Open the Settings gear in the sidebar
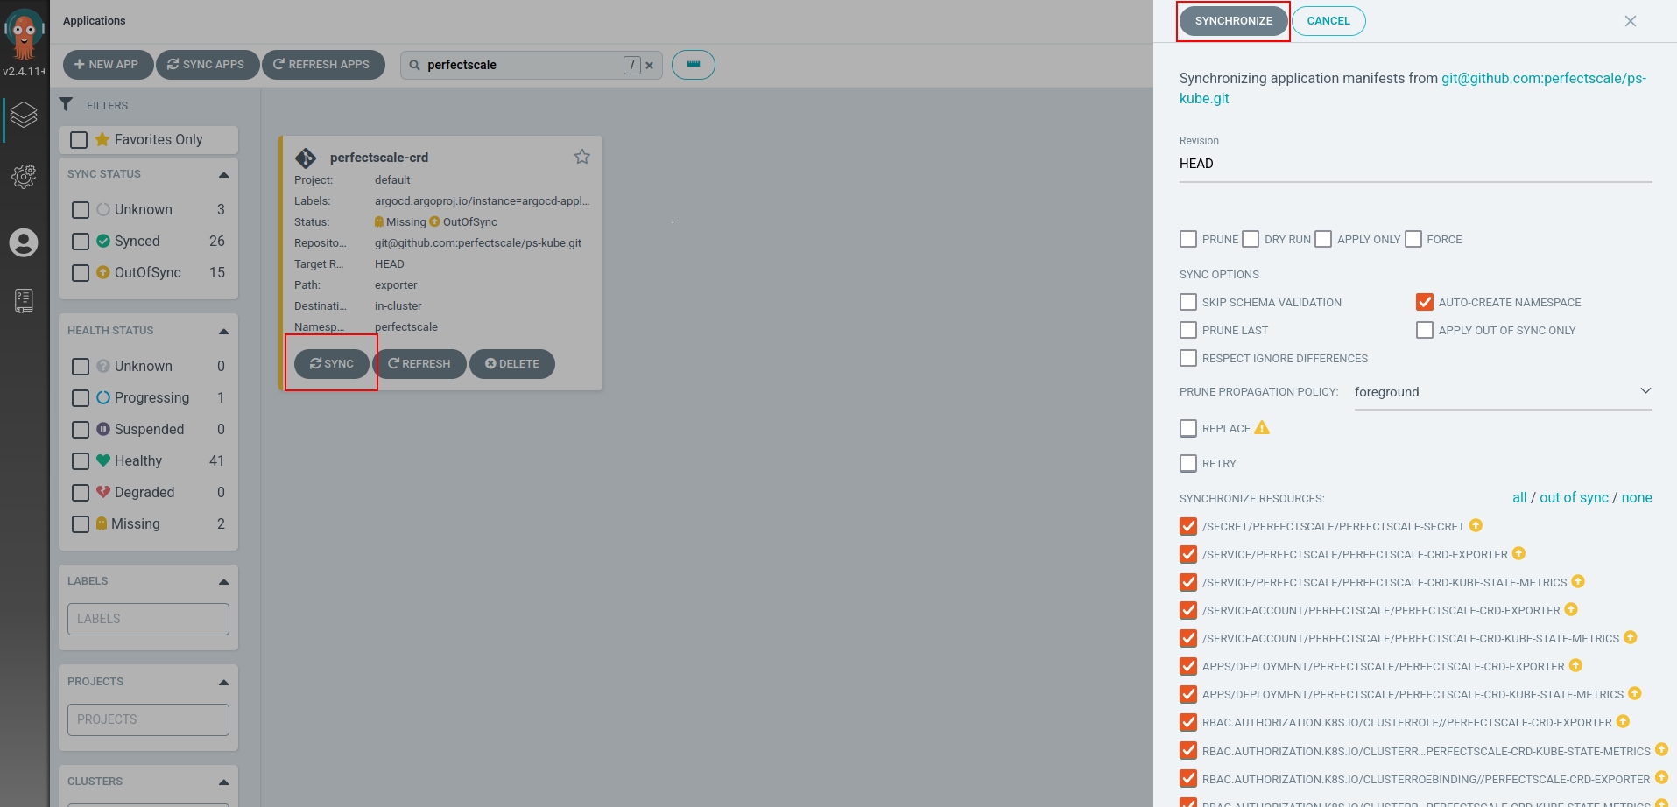 pyautogui.click(x=24, y=176)
